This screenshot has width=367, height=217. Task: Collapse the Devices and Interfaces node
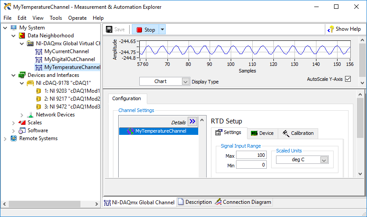click(14, 75)
